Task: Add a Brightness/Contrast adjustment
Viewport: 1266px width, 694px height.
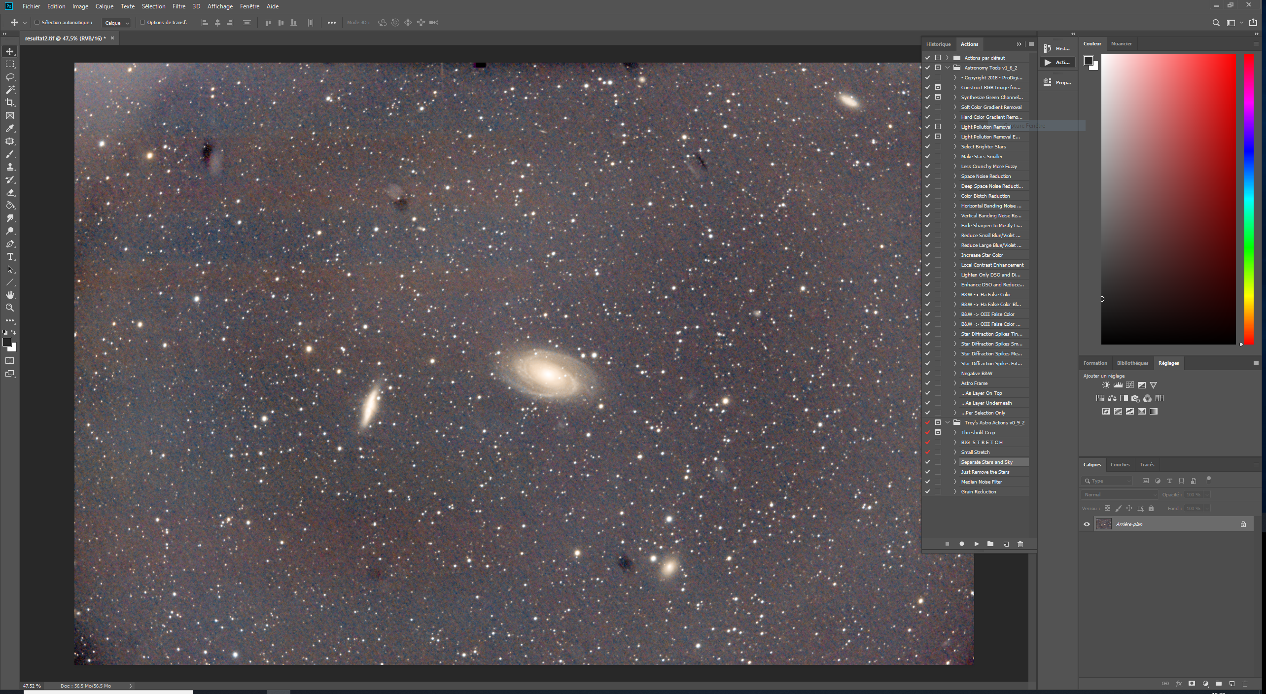Action: click(x=1106, y=385)
